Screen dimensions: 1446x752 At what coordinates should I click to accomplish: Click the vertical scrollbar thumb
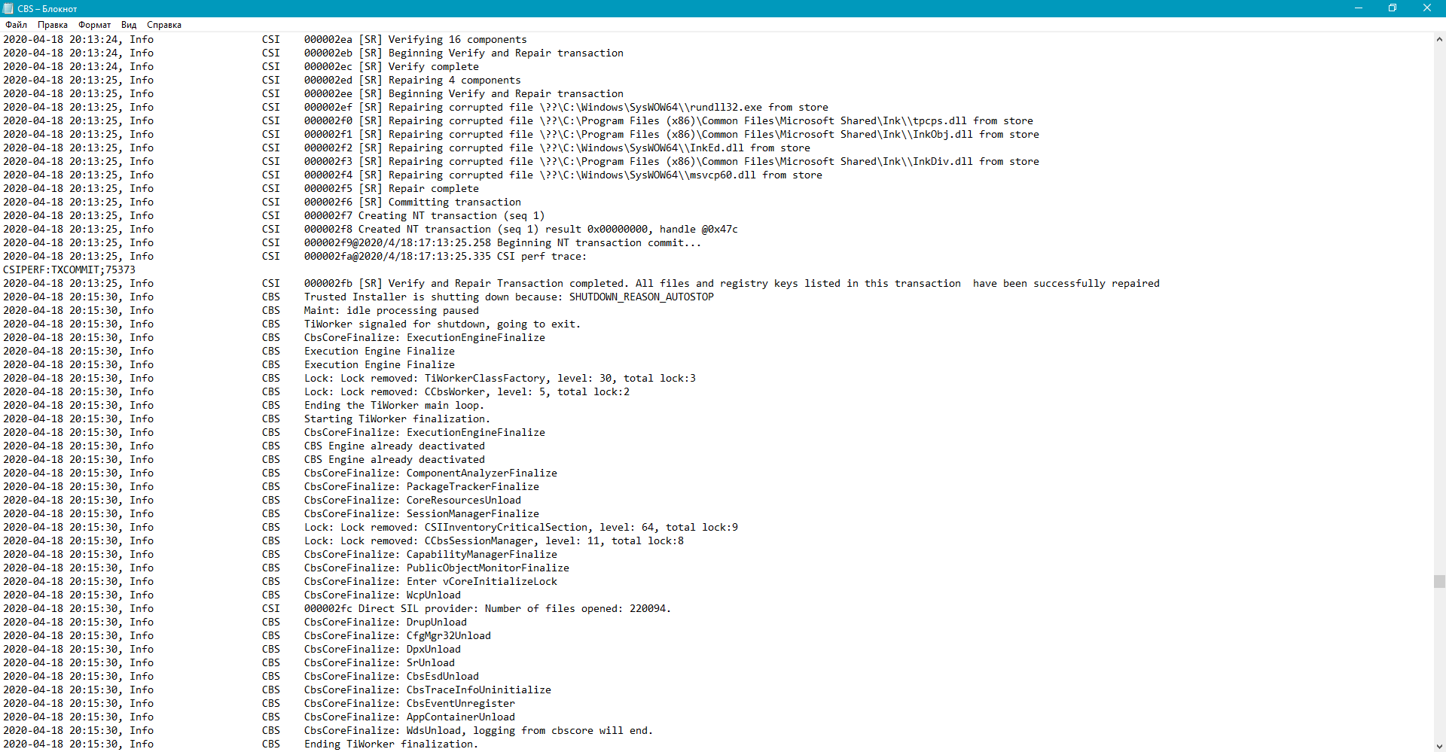click(1439, 581)
